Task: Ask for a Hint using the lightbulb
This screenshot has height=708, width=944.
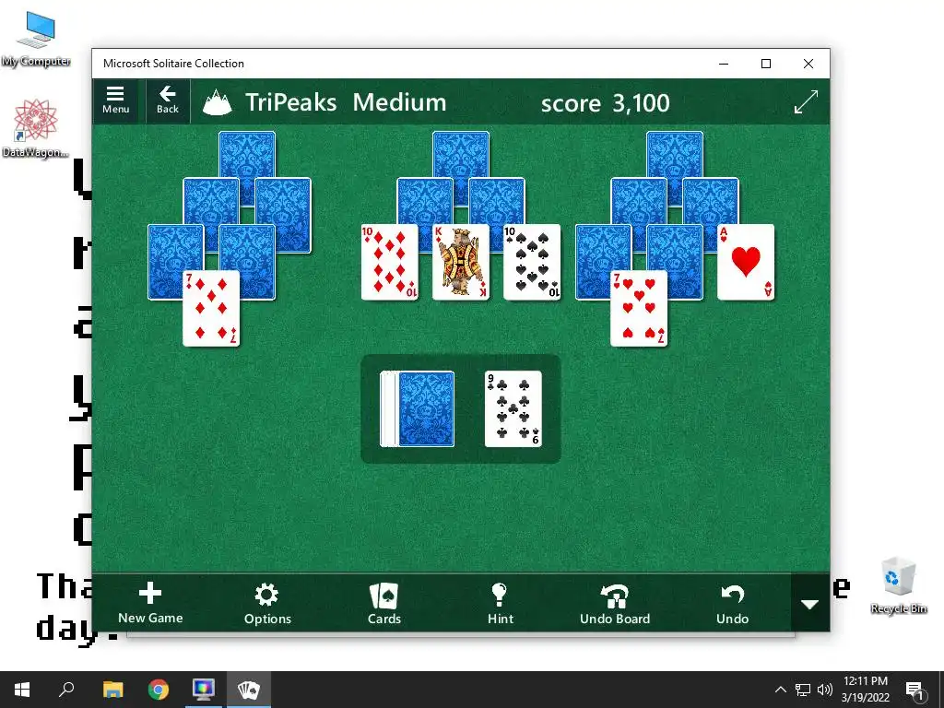Action: click(x=501, y=603)
